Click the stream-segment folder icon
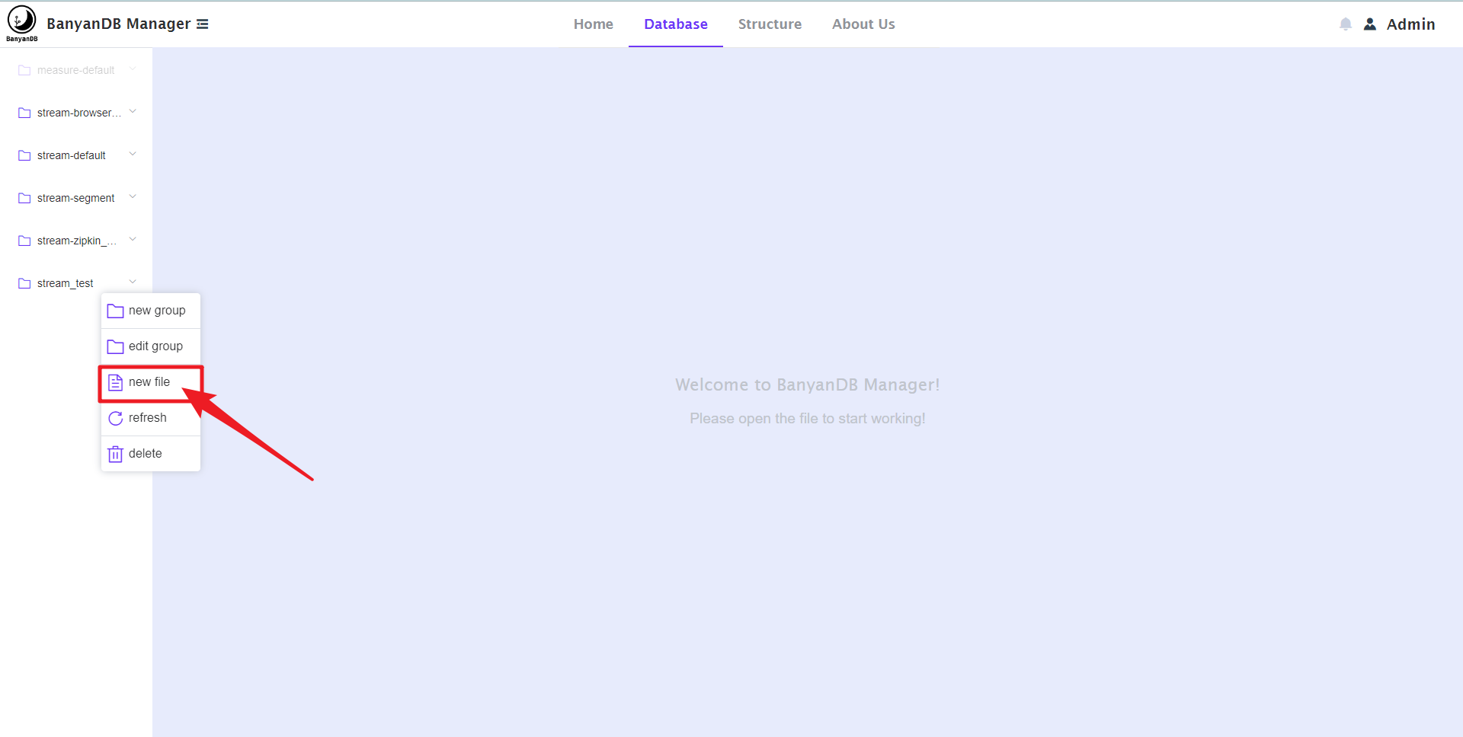 [24, 198]
